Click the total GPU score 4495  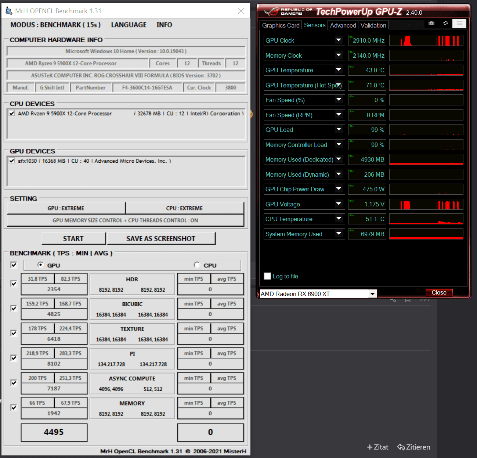click(x=54, y=432)
